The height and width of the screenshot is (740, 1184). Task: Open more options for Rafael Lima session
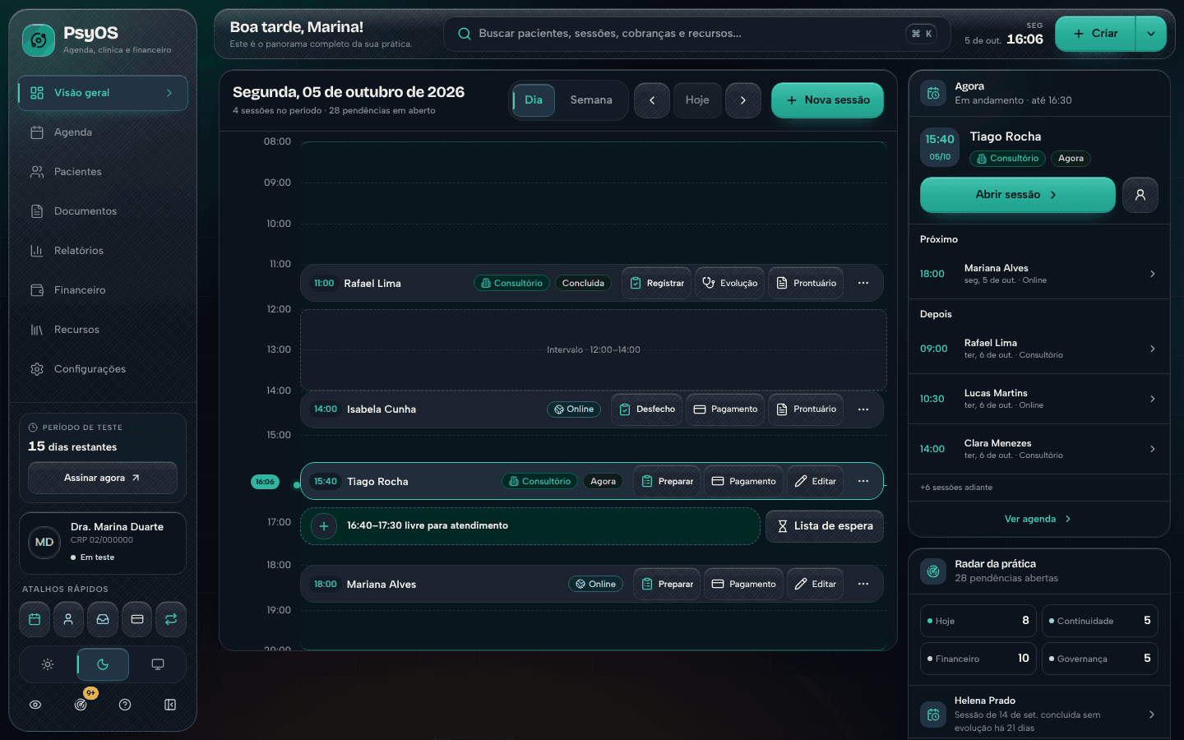tap(863, 283)
